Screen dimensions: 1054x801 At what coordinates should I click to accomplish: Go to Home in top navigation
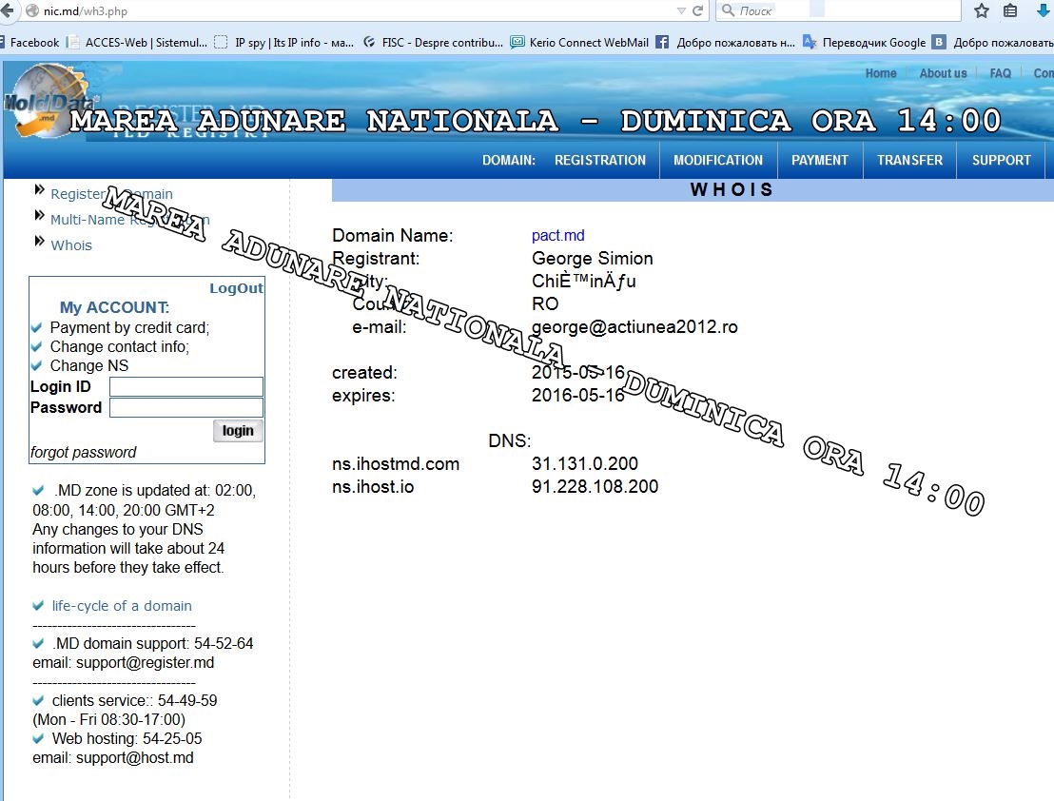click(881, 73)
